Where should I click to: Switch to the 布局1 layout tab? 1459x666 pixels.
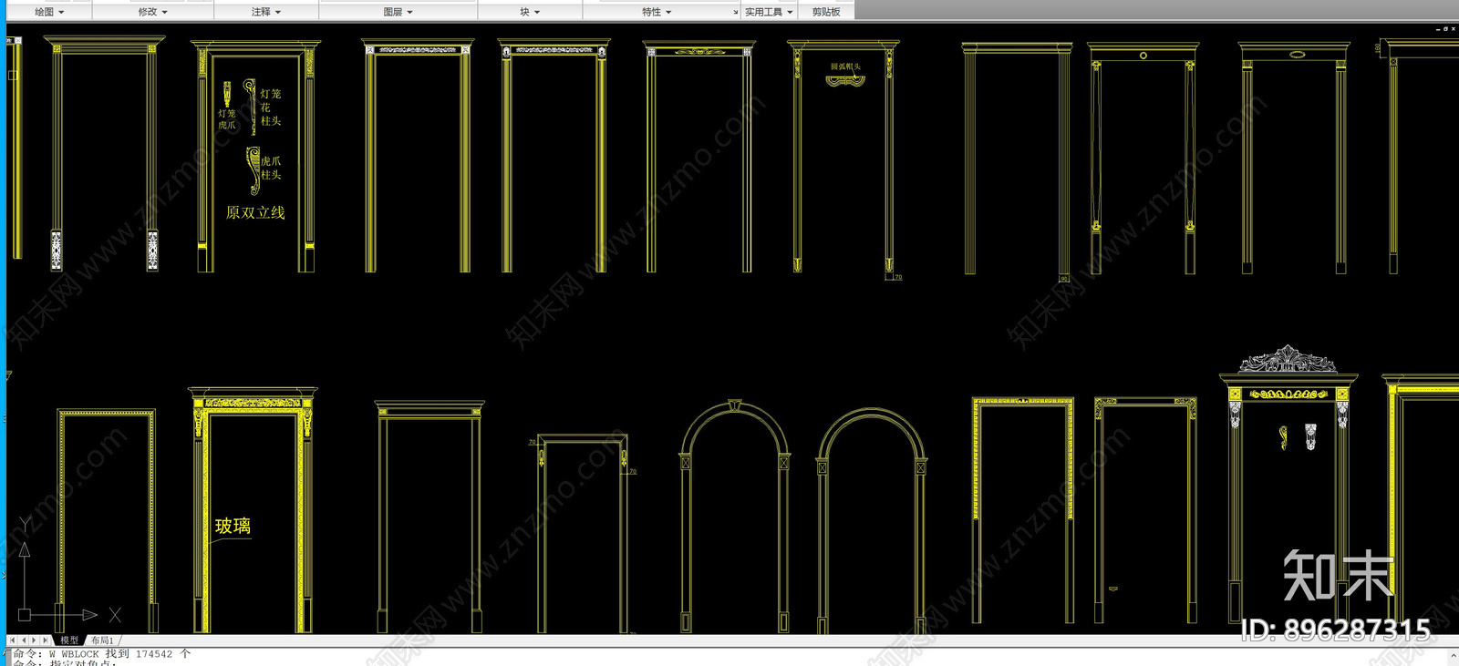(x=102, y=640)
